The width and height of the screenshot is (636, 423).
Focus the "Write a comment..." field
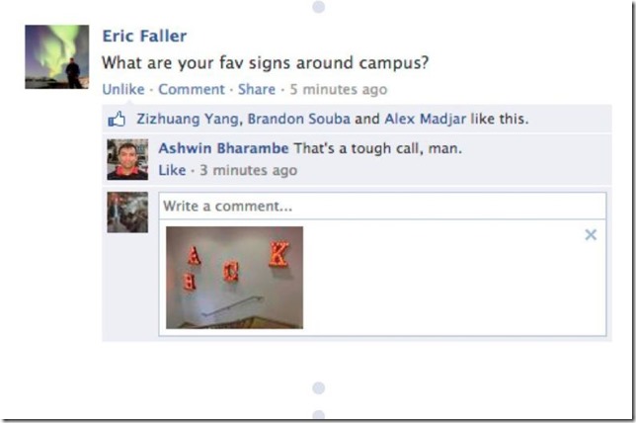click(382, 207)
